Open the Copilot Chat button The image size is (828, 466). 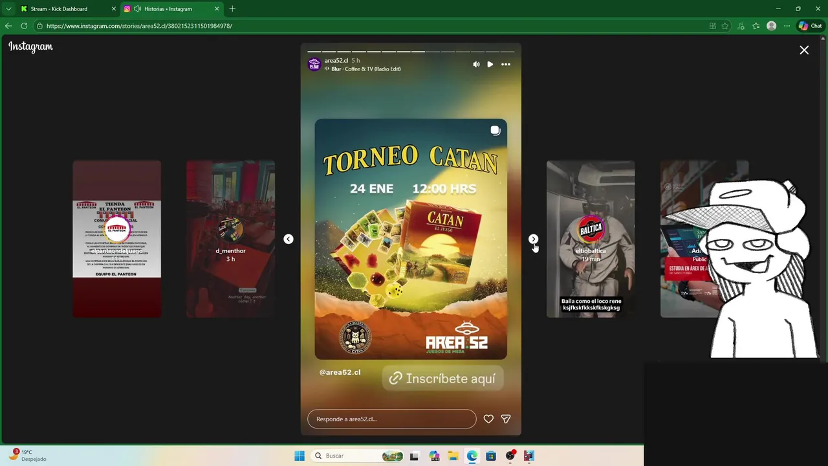coord(810,26)
